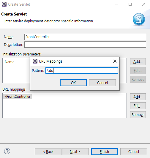Cancel the URL Mappings dialog
Screen dimensions: 150x158
click(102, 83)
